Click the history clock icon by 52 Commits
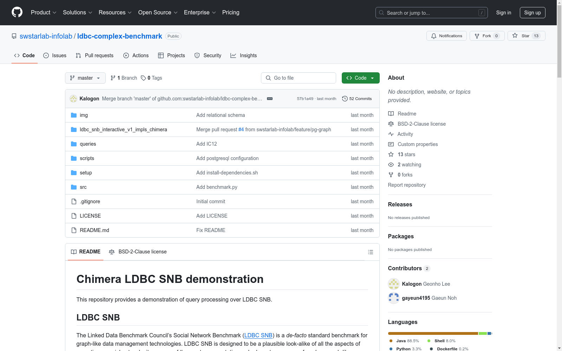Image resolution: width=562 pixels, height=351 pixels. 345,99
